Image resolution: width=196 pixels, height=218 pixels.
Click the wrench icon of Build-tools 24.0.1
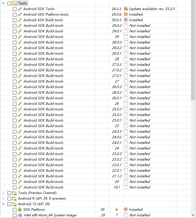tap(20, 143)
